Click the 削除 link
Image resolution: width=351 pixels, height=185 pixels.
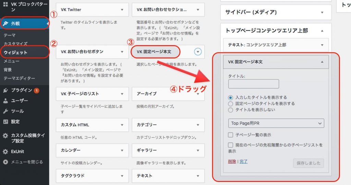pos(232,161)
